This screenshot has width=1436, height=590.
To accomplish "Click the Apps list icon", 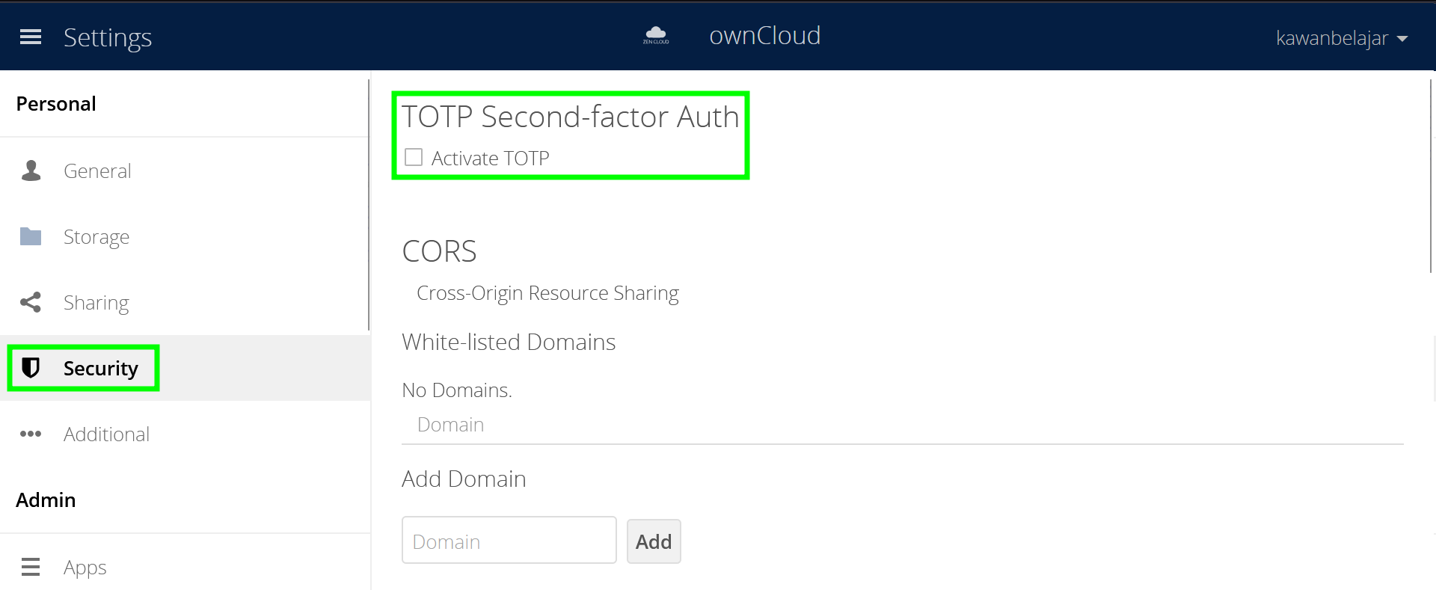I will pyautogui.click(x=31, y=567).
